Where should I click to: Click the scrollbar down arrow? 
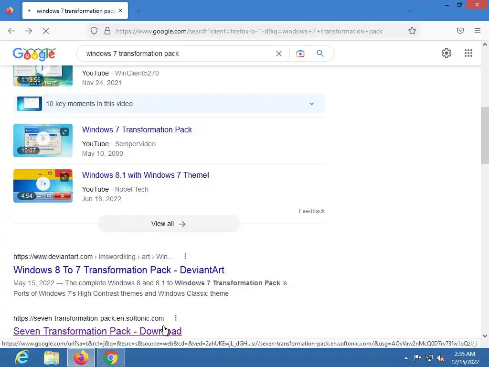(x=485, y=336)
